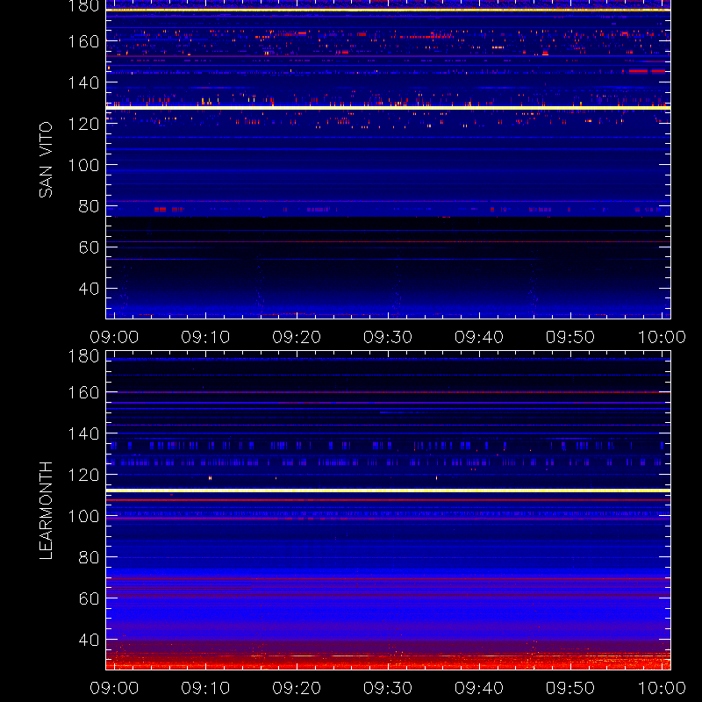This screenshot has width=702, height=702.
Task: Select 120 tick label on Learmonth plot
Action: [83, 475]
